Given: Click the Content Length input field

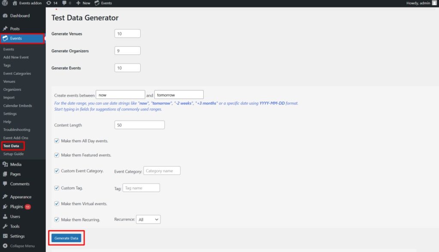Looking at the screenshot, I should (x=139, y=125).
